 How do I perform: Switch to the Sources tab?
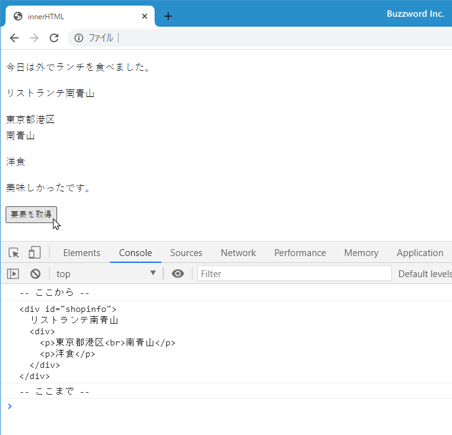point(186,253)
